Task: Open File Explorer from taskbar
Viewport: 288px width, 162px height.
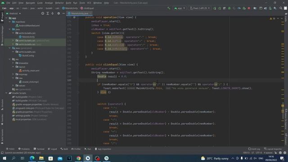Action: (x=41, y=158)
